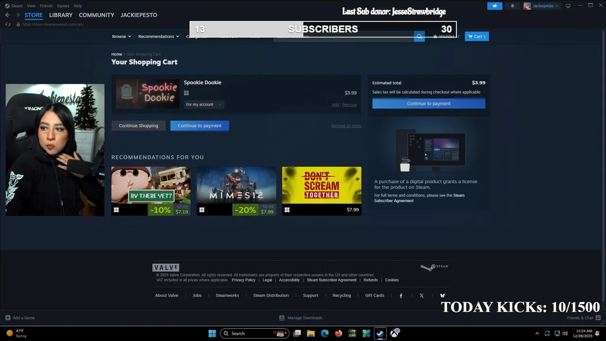Image resolution: width=606 pixels, height=341 pixels.
Task: Click the Valve logo in footer
Action: (x=166, y=268)
